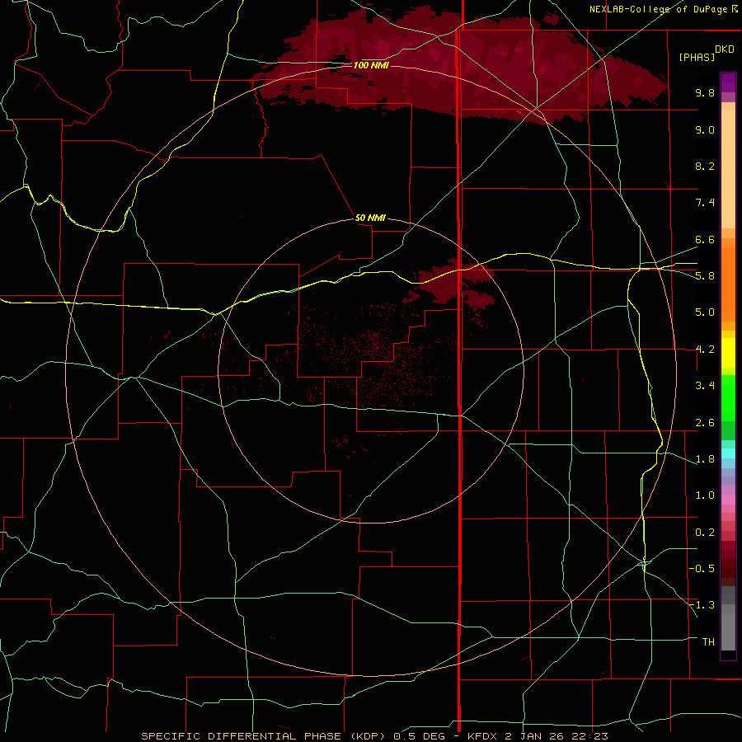Click the DKD legend heading
The height and width of the screenshot is (742, 742).
point(725,49)
